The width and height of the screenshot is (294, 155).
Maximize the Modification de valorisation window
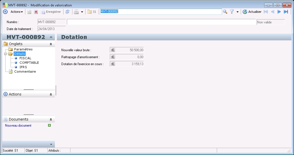[278, 5]
